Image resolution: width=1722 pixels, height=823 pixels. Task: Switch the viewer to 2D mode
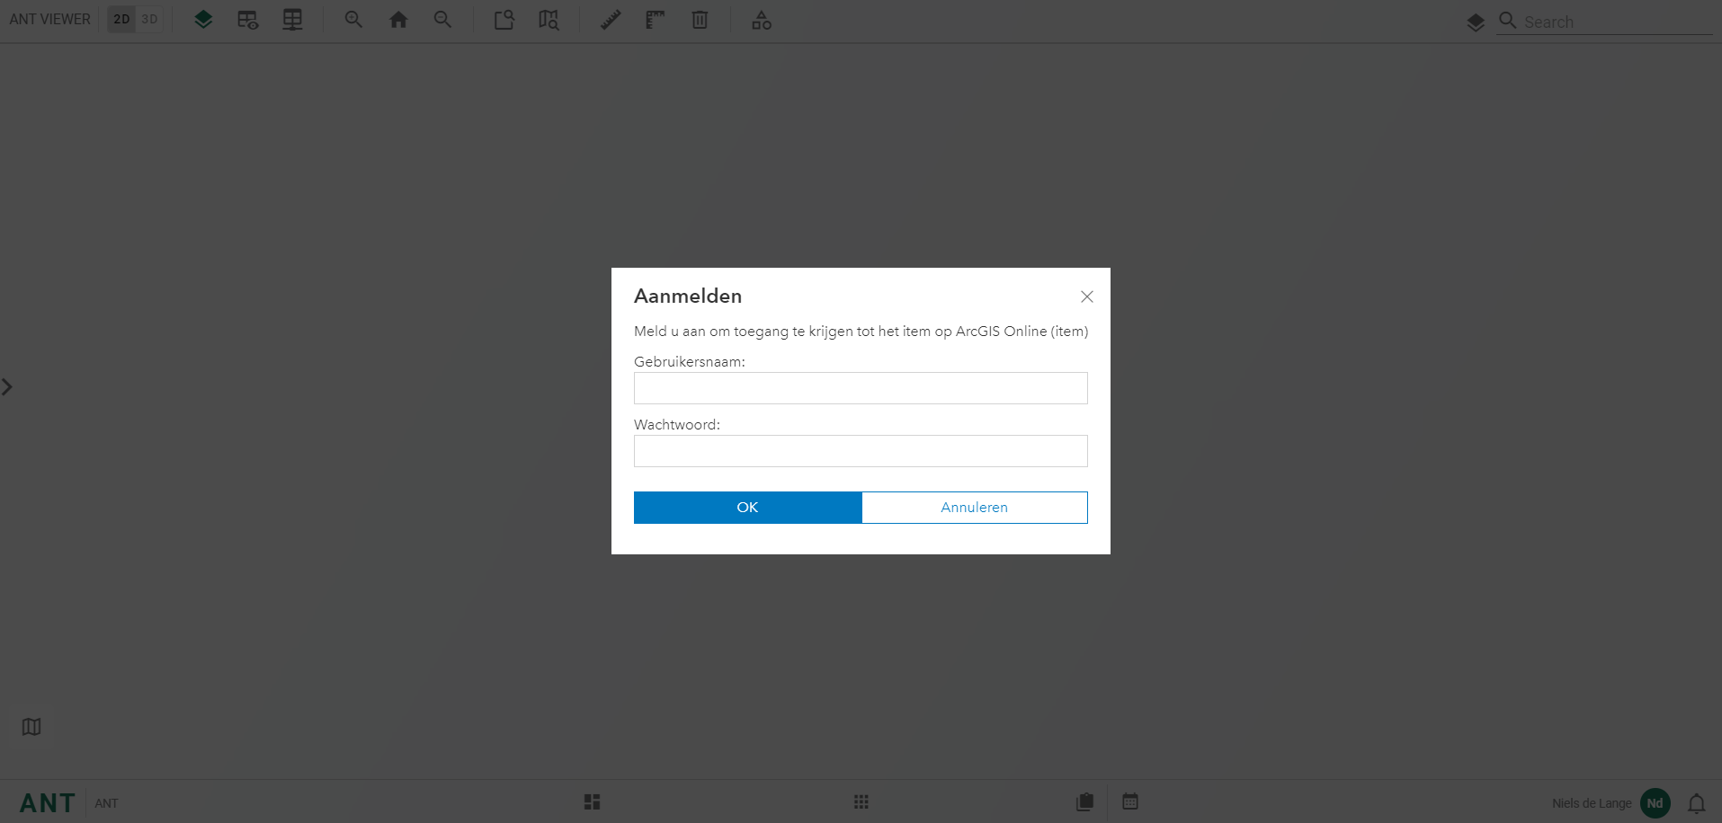[121, 20]
